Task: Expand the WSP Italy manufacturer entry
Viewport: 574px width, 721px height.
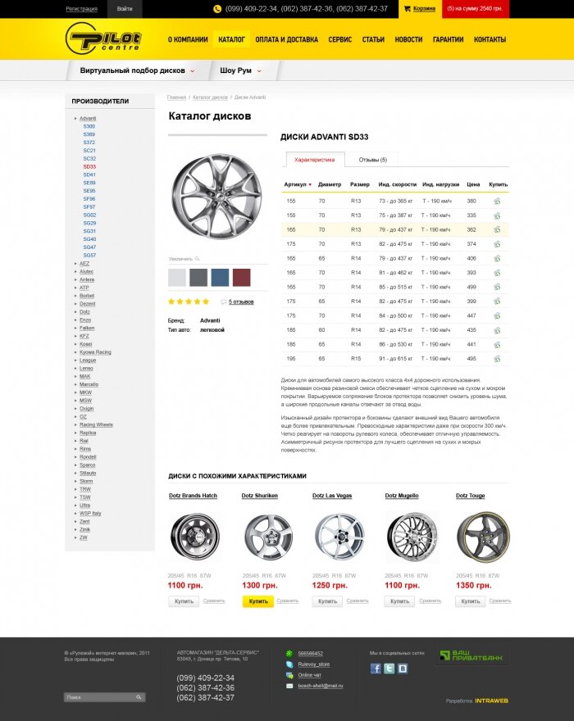Action: (x=75, y=514)
